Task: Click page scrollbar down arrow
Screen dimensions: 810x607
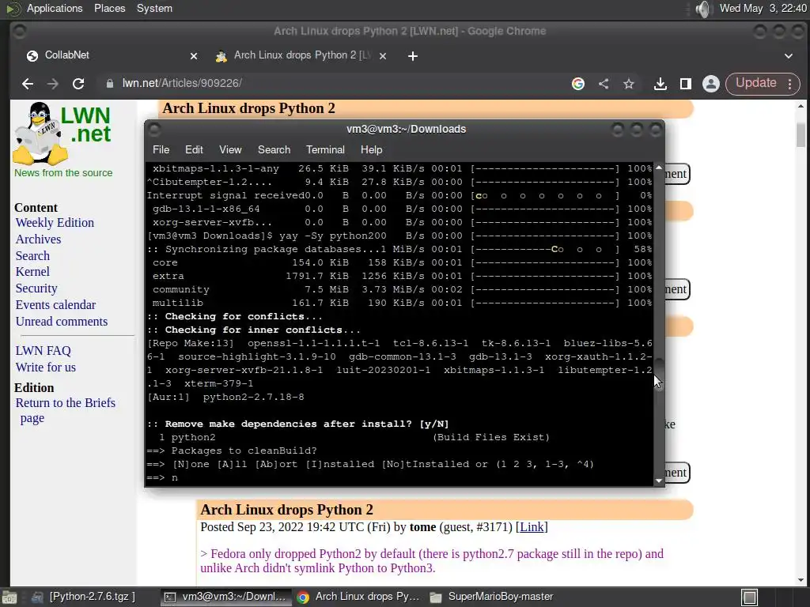Action: (x=801, y=580)
